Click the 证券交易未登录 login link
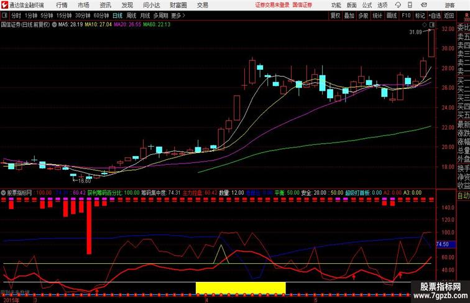This screenshot has height=303, width=470. [272, 5]
